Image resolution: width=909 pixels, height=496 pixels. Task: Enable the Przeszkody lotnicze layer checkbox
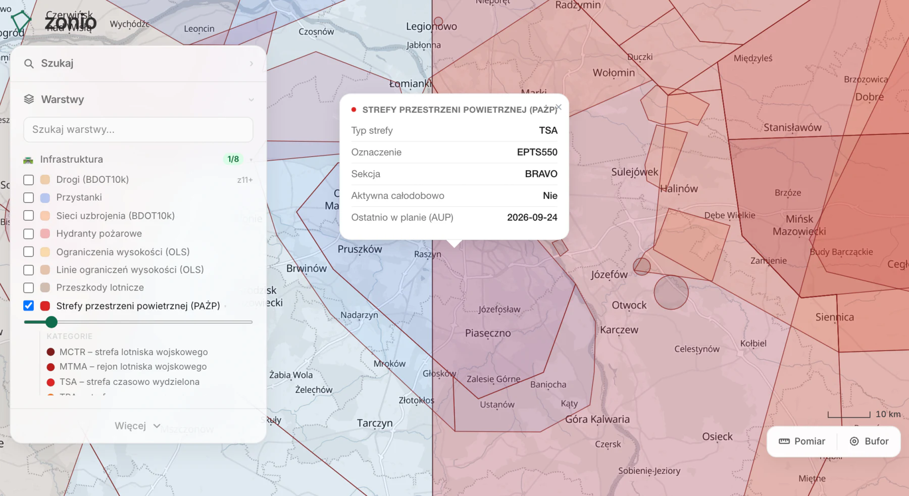[x=29, y=287]
